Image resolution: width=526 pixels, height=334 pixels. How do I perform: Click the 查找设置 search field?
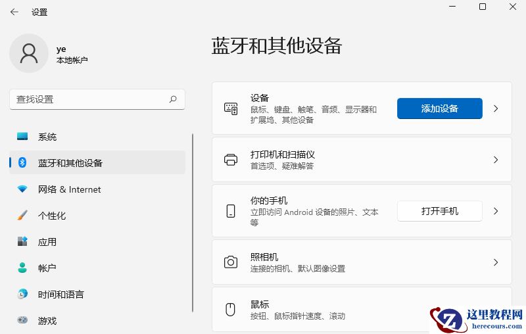pos(97,99)
